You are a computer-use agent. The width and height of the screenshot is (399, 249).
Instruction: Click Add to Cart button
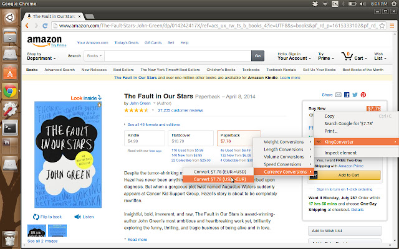(x=345, y=175)
